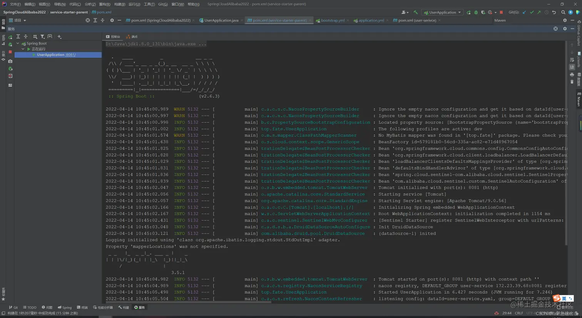This screenshot has height=318, width=582.
Task: Collapse the Spring Boot tree node
Action: pos(18,44)
